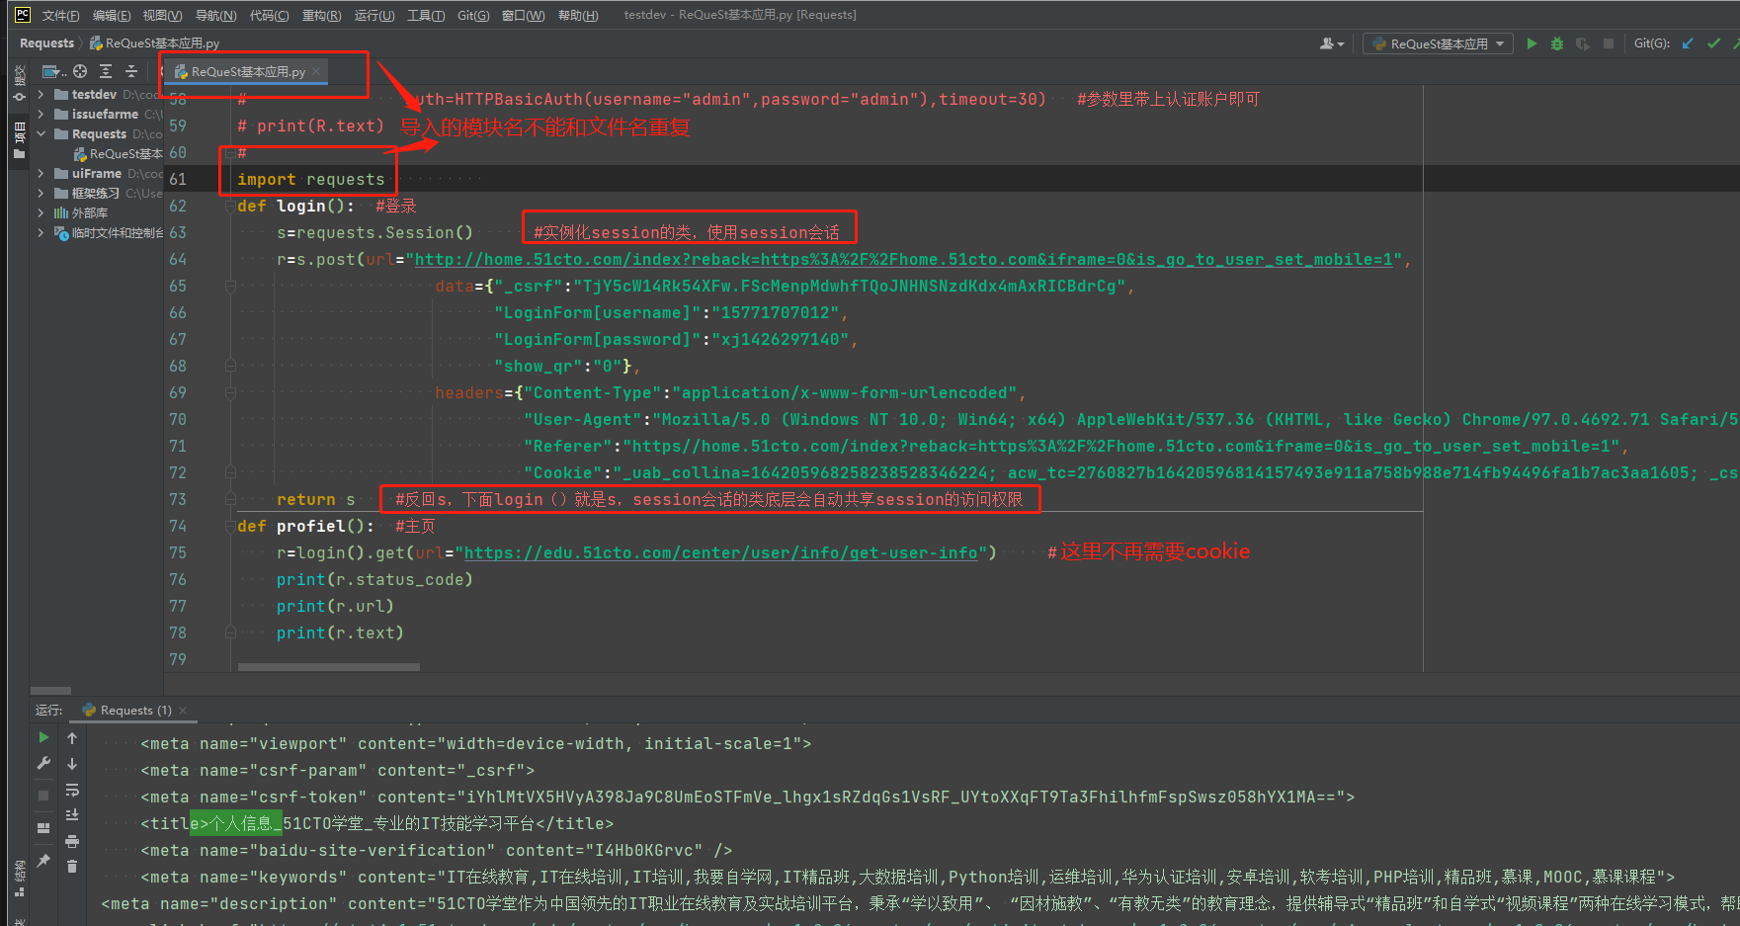The height and width of the screenshot is (926, 1740).
Task: Toggle the fold marker on line 60
Action: pyautogui.click(x=230, y=152)
